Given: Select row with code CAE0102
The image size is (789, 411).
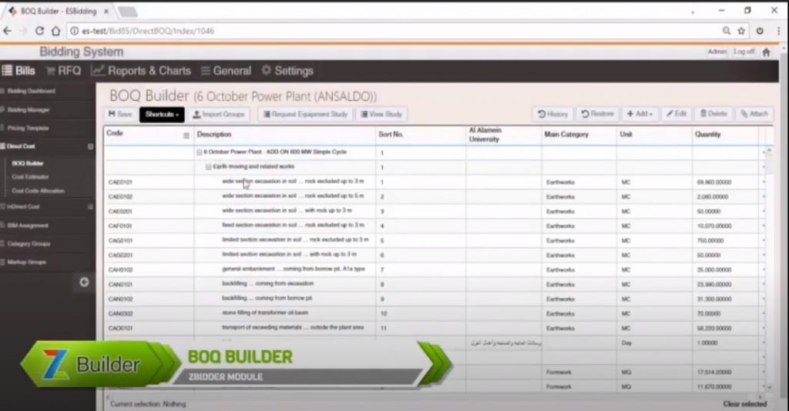Looking at the screenshot, I should point(433,196).
